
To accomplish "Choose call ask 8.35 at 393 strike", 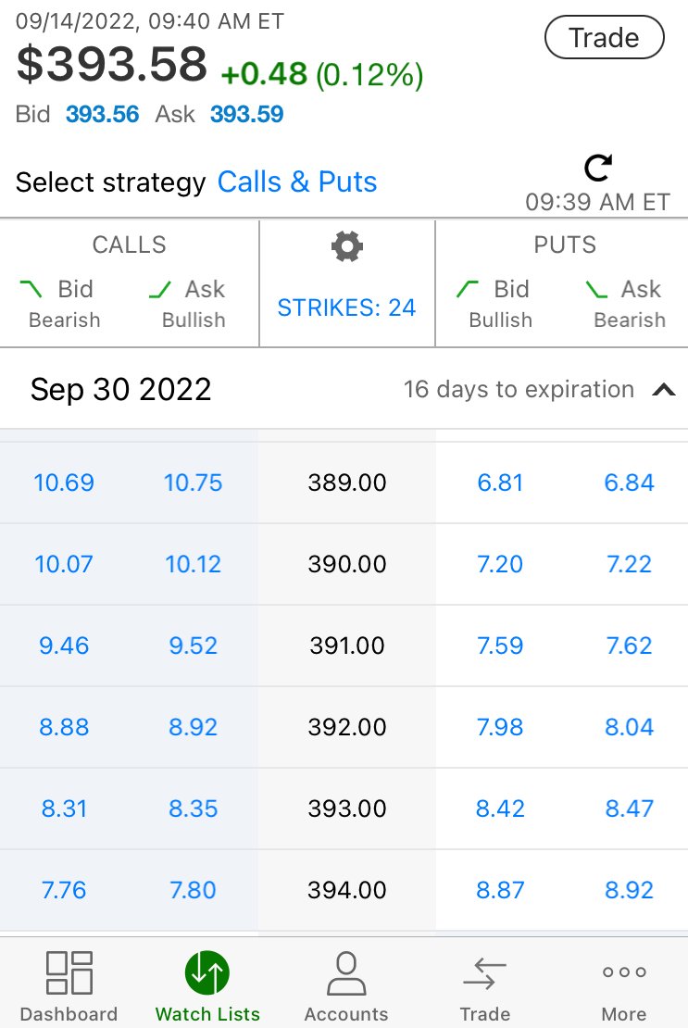I will tap(193, 809).
